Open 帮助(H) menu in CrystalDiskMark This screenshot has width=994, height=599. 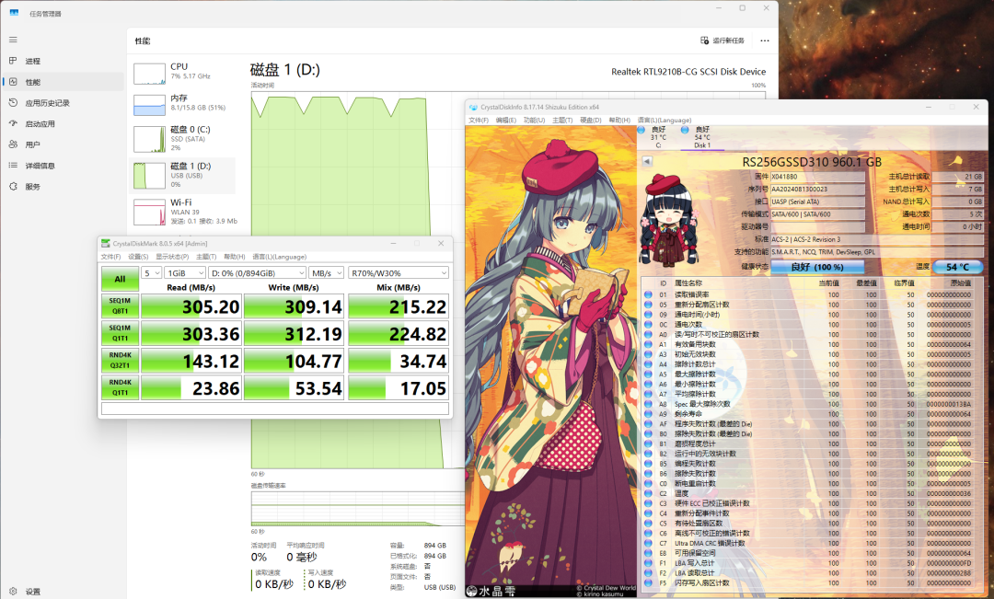click(235, 257)
